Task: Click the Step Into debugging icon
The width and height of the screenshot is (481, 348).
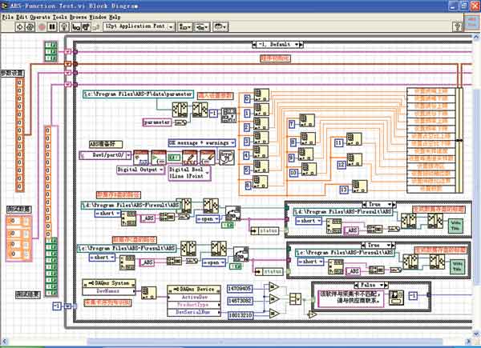Action: tap(77, 26)
